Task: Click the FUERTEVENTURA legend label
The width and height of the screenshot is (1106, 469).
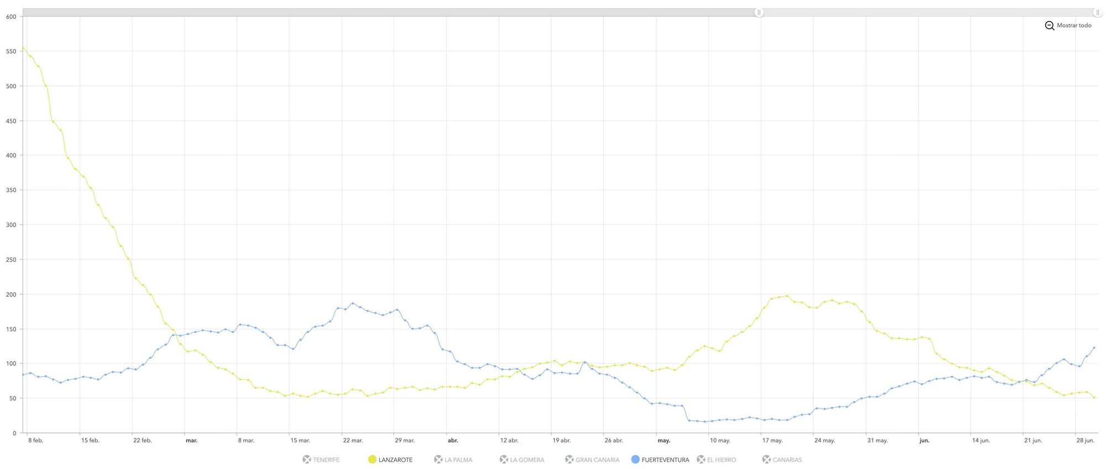Action: 665,460
